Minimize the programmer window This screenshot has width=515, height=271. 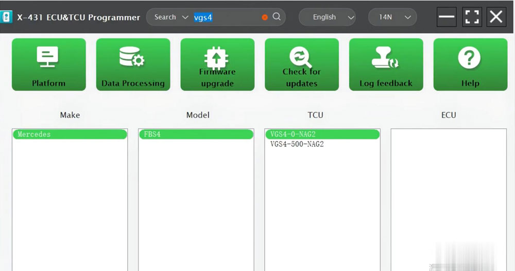tap(447, 17)
